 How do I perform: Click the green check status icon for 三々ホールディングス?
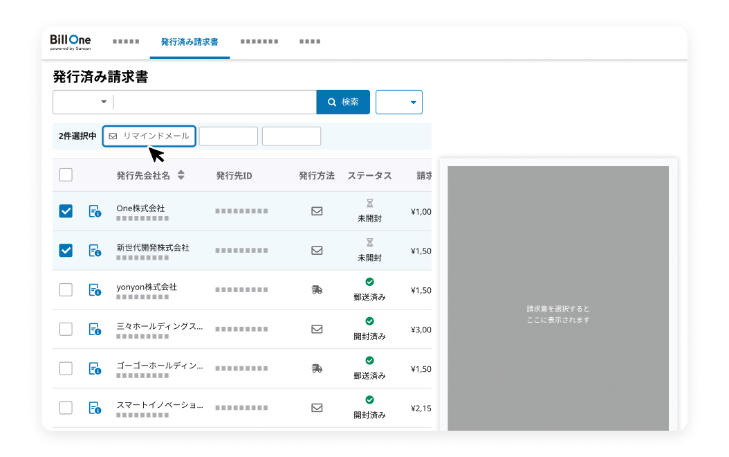click(x=369, y=321)
